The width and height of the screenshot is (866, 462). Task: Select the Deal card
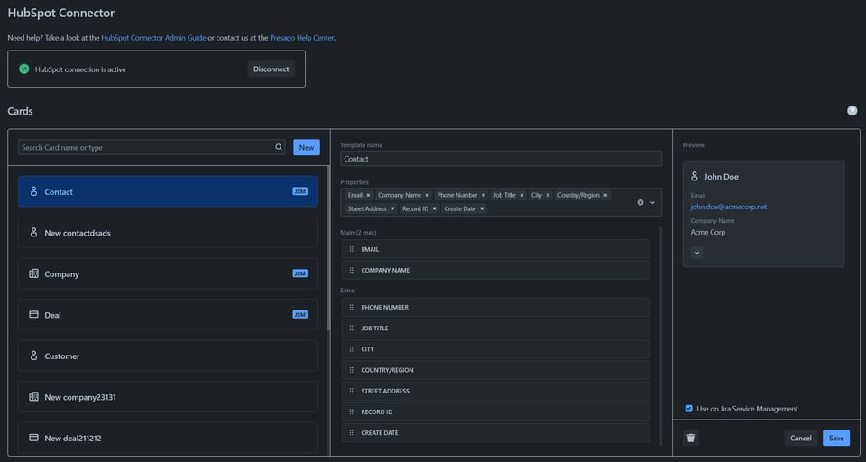[168, 314]
